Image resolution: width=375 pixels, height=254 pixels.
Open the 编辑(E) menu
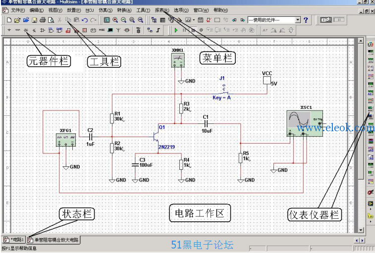pyautogui.click(x=37, y=10)
